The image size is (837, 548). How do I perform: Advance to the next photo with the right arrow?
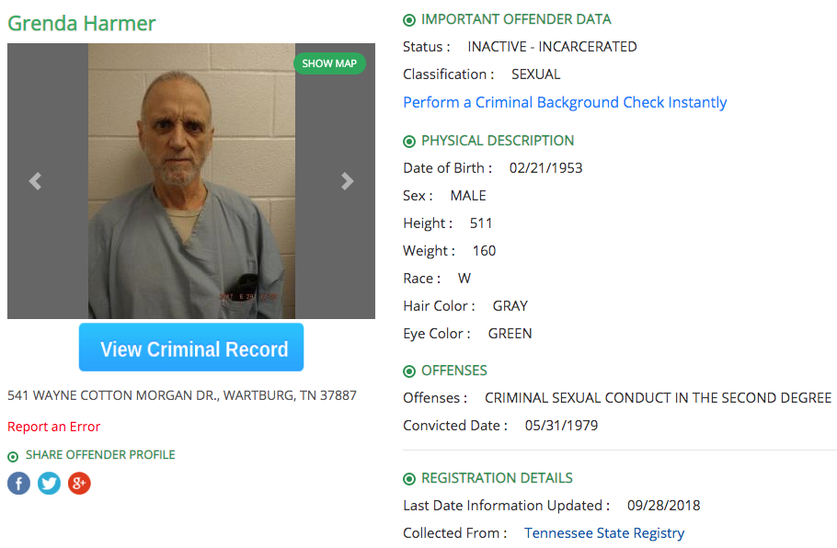(347, 181)
